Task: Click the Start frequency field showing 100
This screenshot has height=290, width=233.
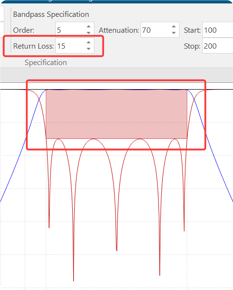Action: [218, 30]
